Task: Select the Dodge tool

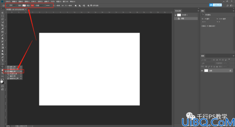Action: click(x=2, y=54)
